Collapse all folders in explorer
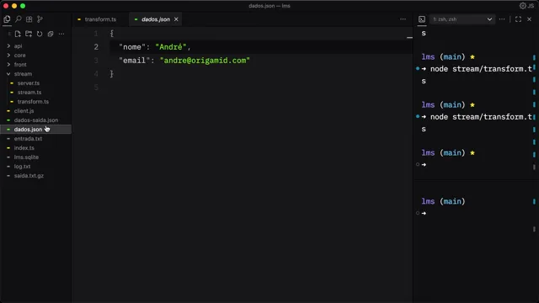Screen dimensions: 539x303 pyautogui.click(x=51, y=34)
